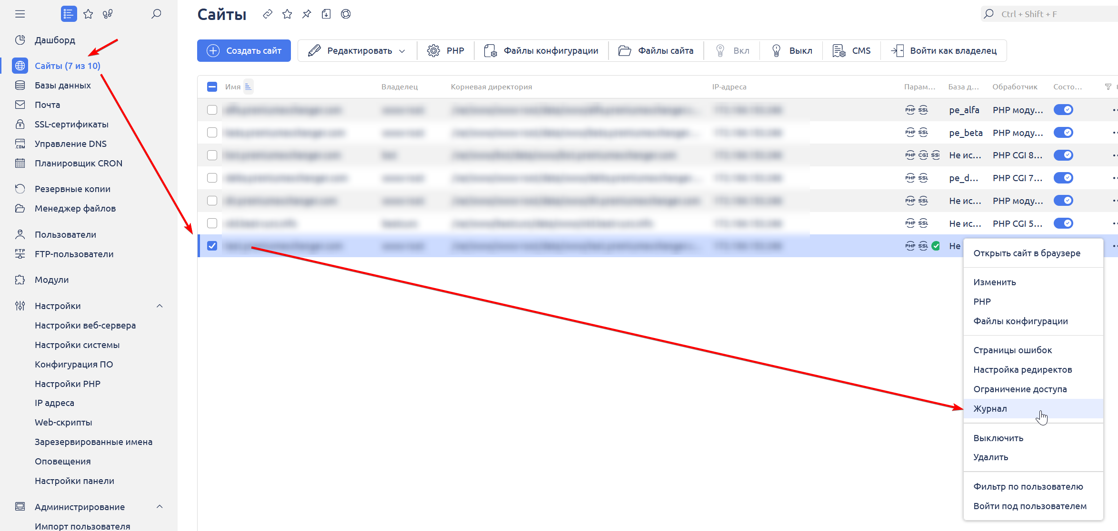Screen dimensions: 1118x531
Task: Click sidebar search magnifier icon
Action: click(x=156, y=14)
